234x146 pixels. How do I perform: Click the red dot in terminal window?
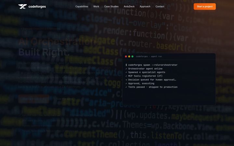coord(126,56)
